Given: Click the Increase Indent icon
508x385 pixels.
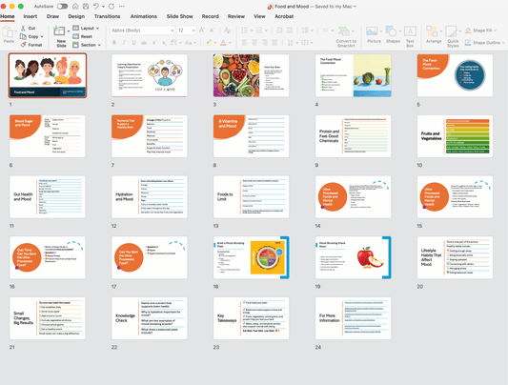Looking at the screenshot, I should tap(290, 30).
